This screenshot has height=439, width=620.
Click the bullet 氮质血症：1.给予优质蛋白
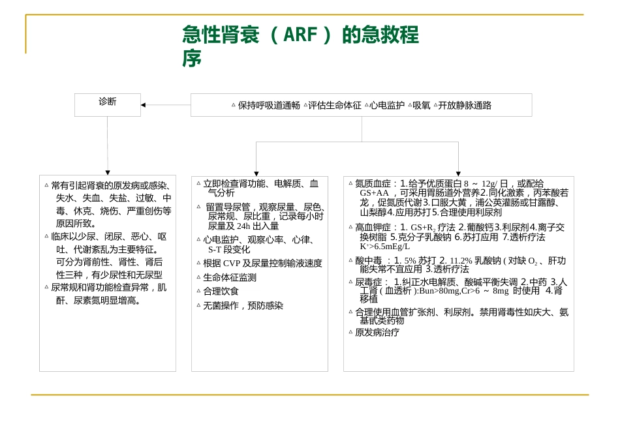449,184
